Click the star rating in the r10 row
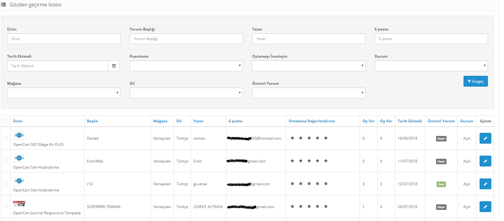Image resolution: width=504 pixels, height=221 pixels. [x=309, y=184]
